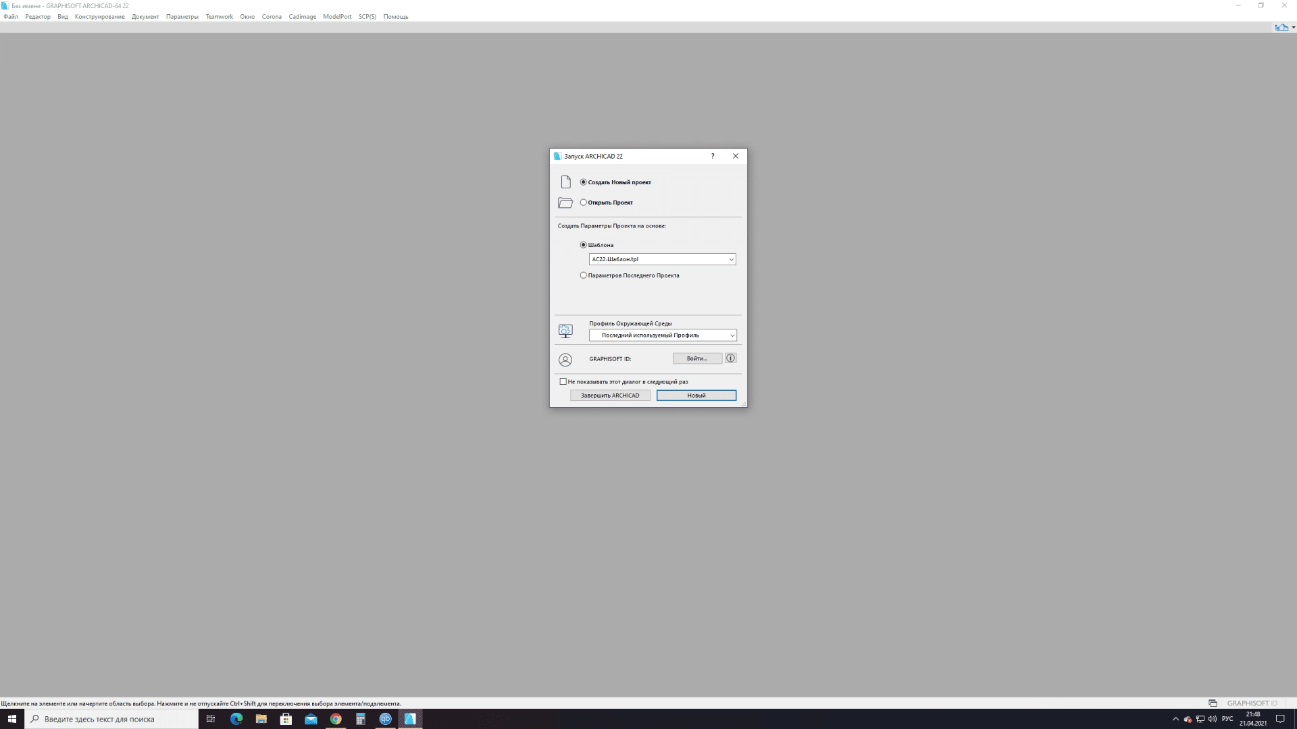
Task: Open the Конструирование menu
Action: tap(100, 17)
